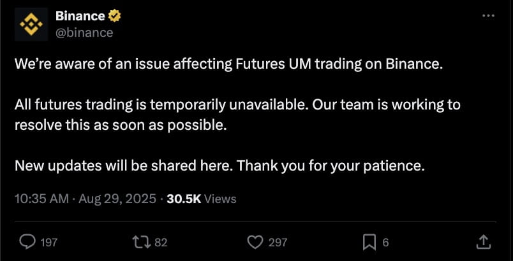
Task: Click the 197 replies count
Action: tap(48, 243)
